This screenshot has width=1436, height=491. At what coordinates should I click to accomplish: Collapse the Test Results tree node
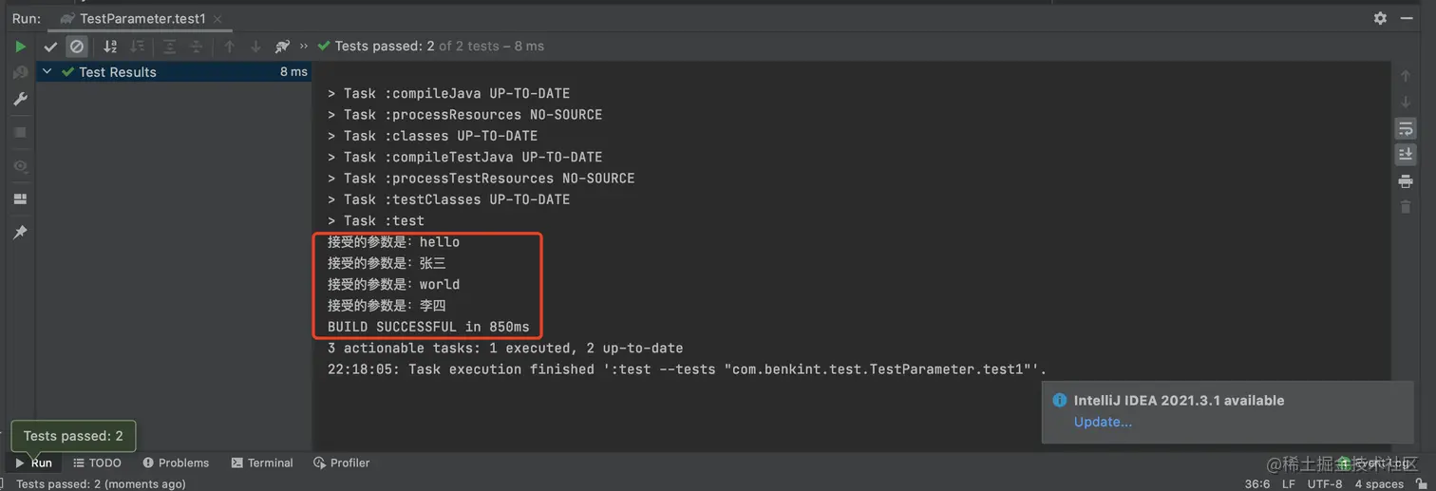click(47, 72)
